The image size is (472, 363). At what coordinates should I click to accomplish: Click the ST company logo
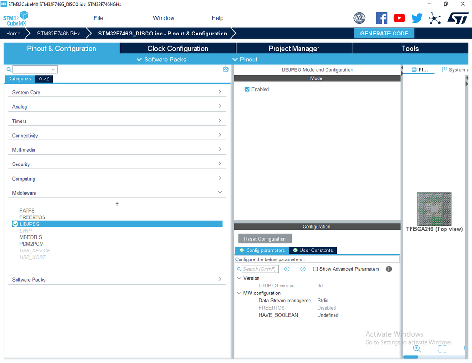(x=458, y=18)
